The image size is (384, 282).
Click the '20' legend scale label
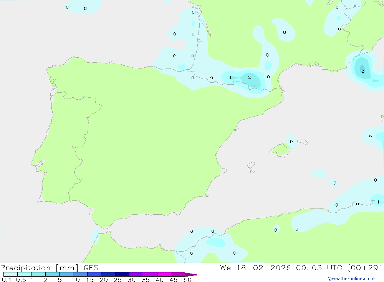(x=104, y=280)
